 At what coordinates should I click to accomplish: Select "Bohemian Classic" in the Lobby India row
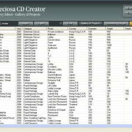click(32, 37)
